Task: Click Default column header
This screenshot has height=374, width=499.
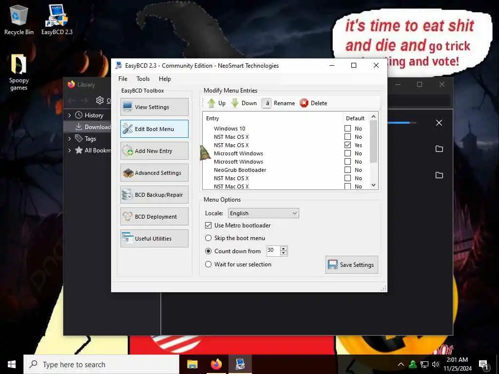Action: coord(355,118)
